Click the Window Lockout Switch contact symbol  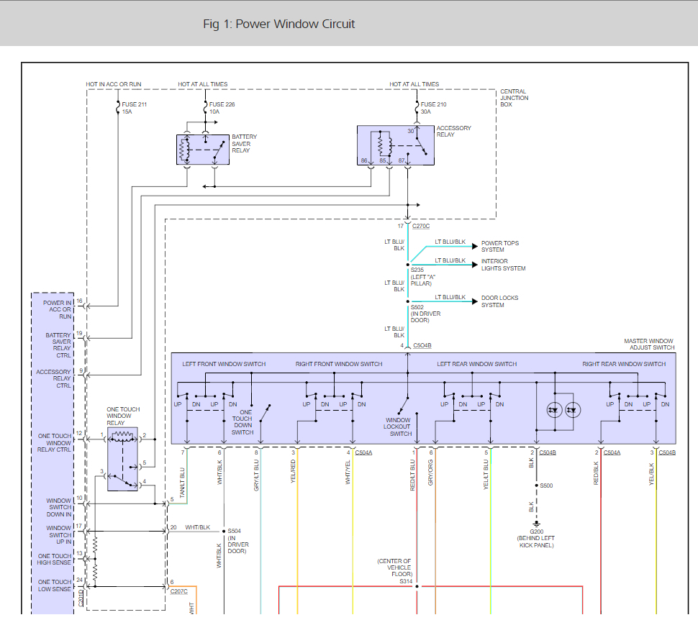[x=404, y=405]
